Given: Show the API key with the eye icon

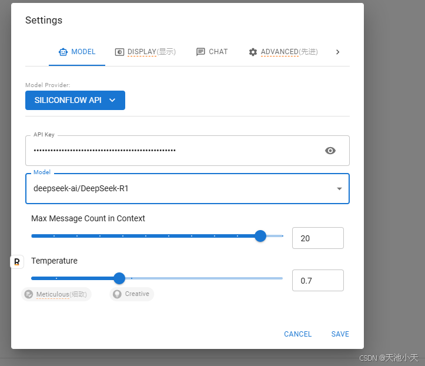Looking at the screenshot, I should click(x=330, y=151).
